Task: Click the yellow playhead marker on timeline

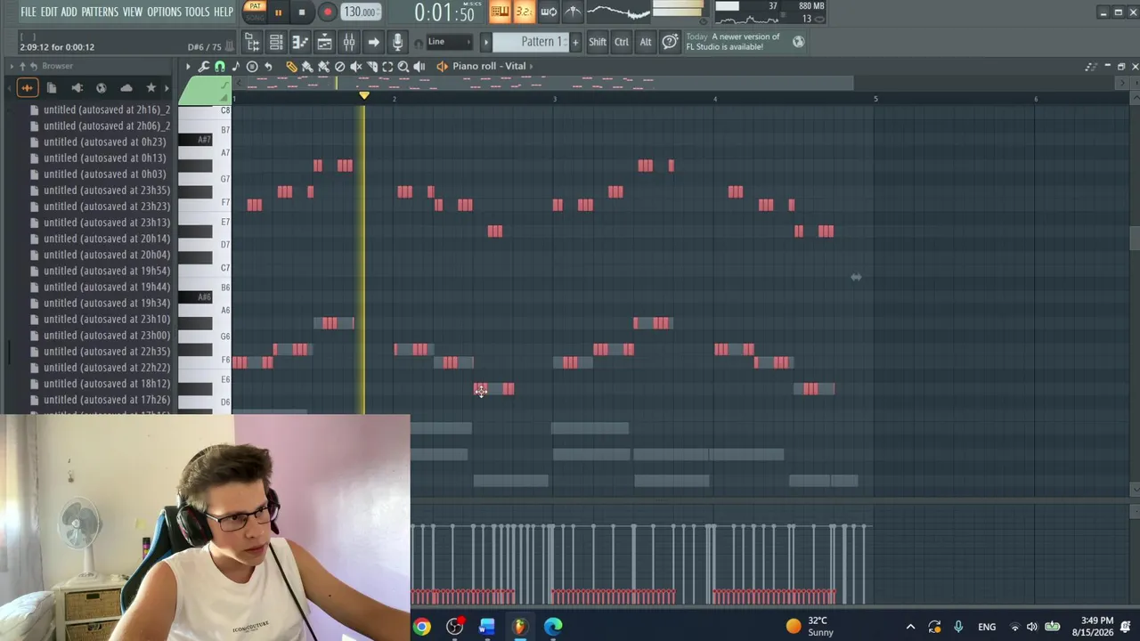Action: pyautogui.click(x=363, y=95)
